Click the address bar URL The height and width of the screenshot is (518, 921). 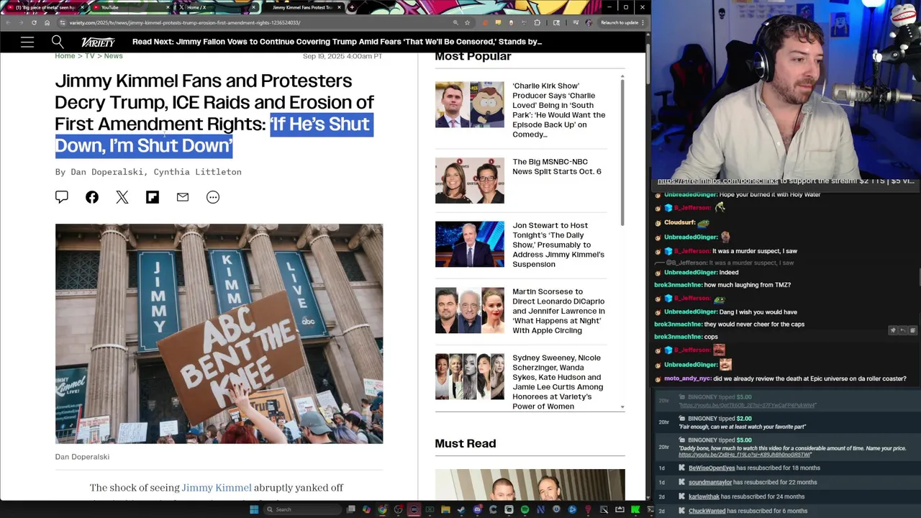[185, 22]
